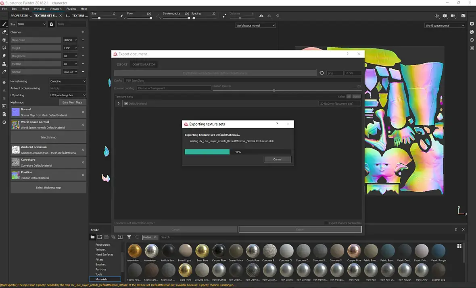
Task: Toggle the 3D cube view icon
Action: [x=445, y=15]
